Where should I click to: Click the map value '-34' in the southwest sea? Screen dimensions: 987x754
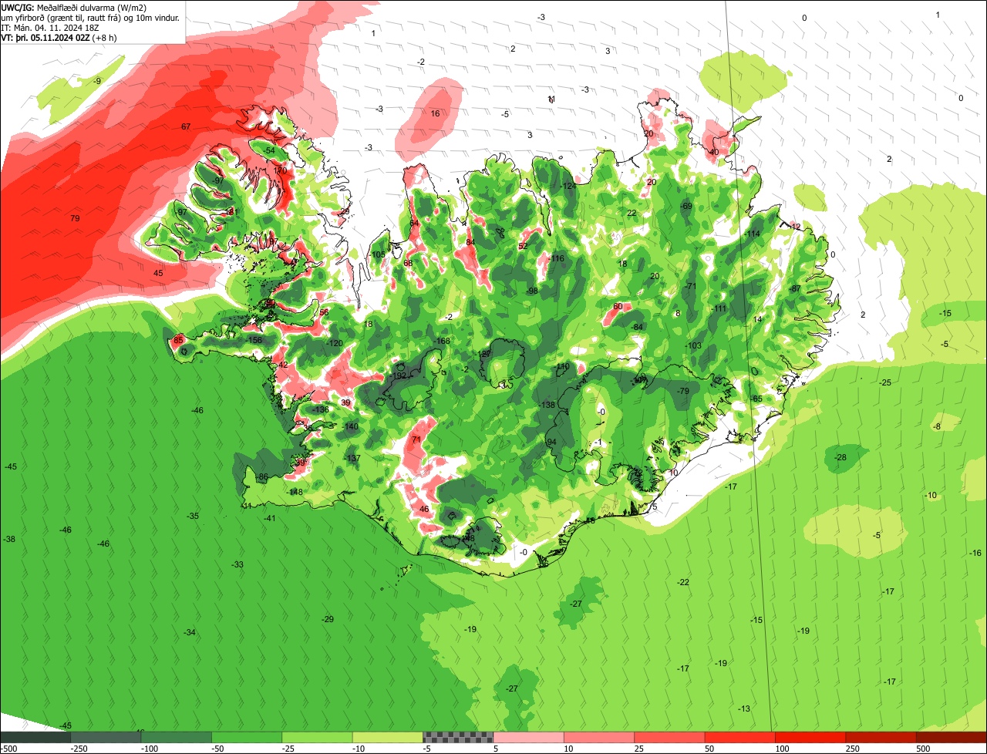coord(190,632)
